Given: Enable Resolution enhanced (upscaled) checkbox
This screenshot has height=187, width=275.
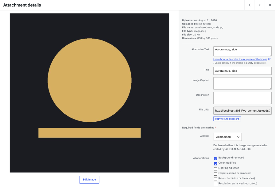Looking at the screenshot, I should point(215,184).
